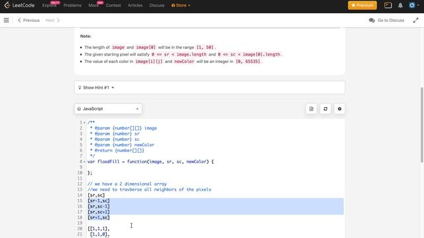Viewport: 424px width, 238px height.
Task: Click the empty line 9 inside the function
Action: (215, 167)
